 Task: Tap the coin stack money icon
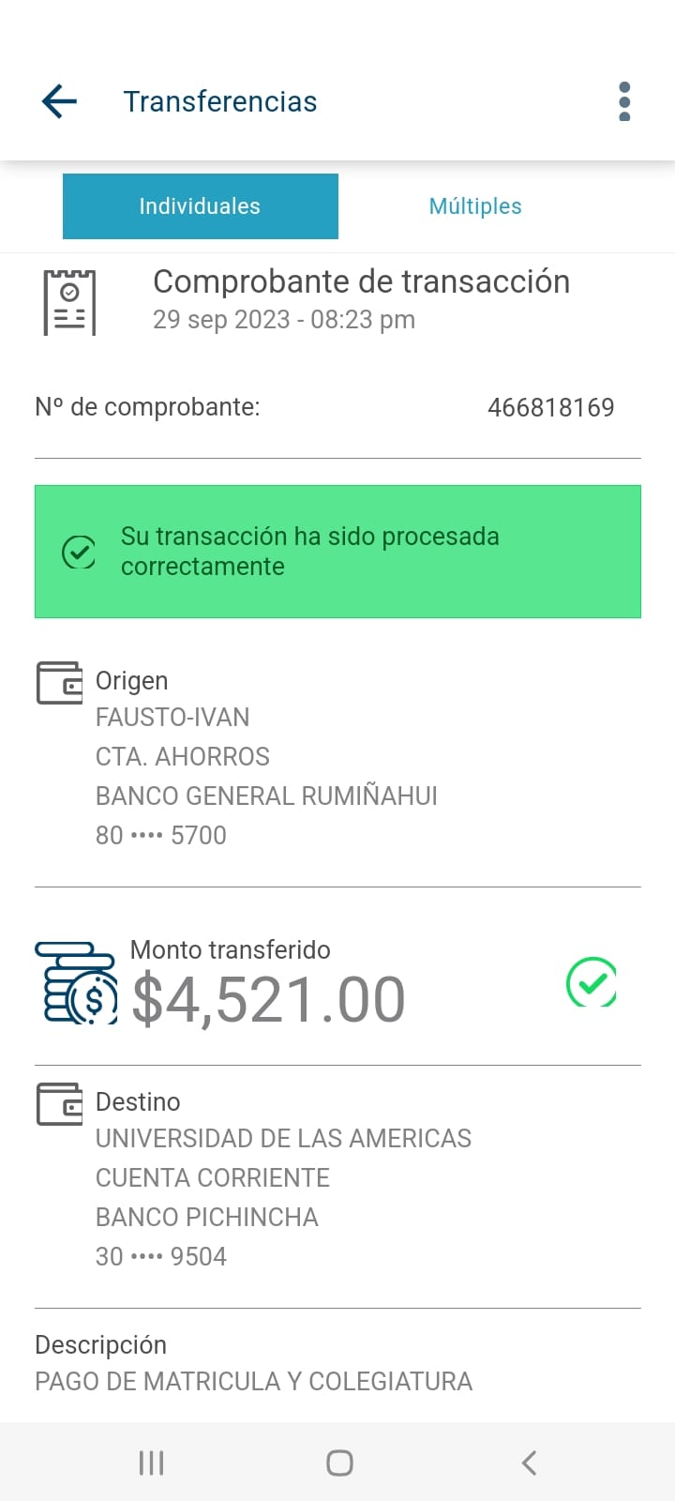pos(76,983)
